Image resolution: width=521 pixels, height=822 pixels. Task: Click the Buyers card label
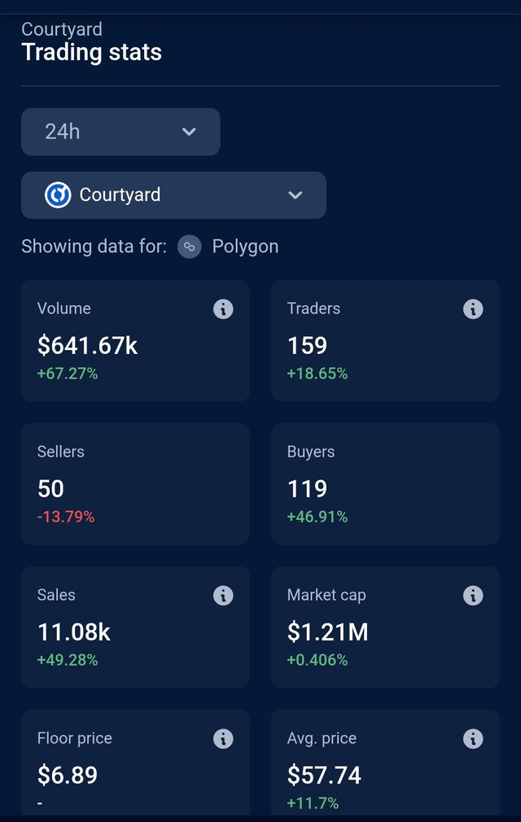click(311, 453)
